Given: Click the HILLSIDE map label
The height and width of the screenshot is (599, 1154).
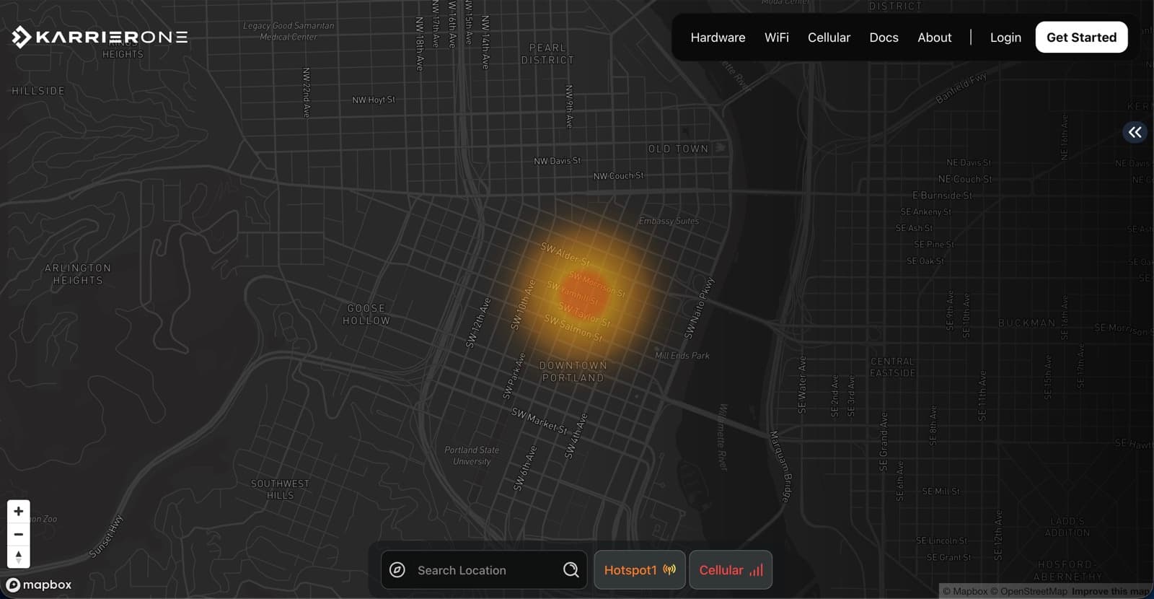Looking at the screenshot, I should click(38, 91).
